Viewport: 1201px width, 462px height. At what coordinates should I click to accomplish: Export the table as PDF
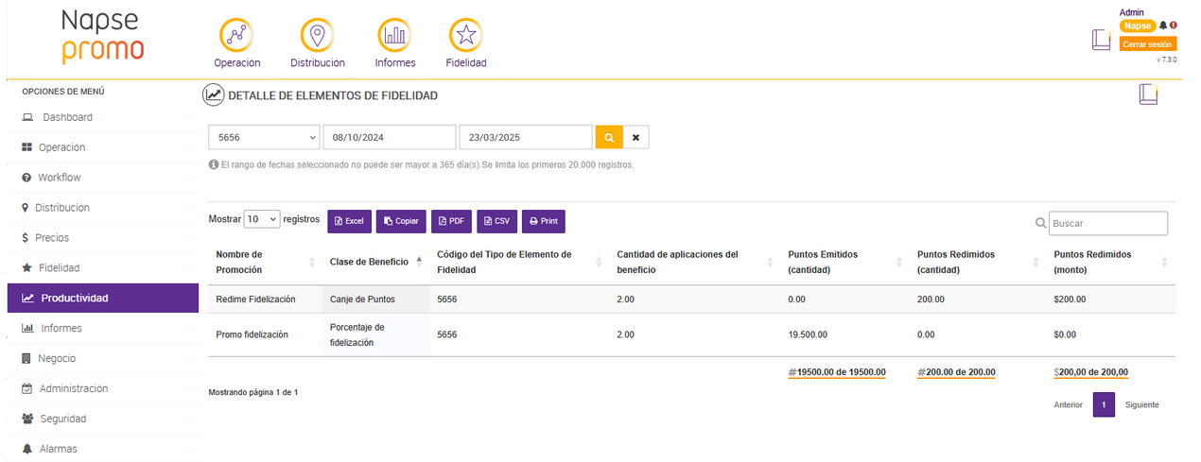pyautogui.click(x=451, y=221)
